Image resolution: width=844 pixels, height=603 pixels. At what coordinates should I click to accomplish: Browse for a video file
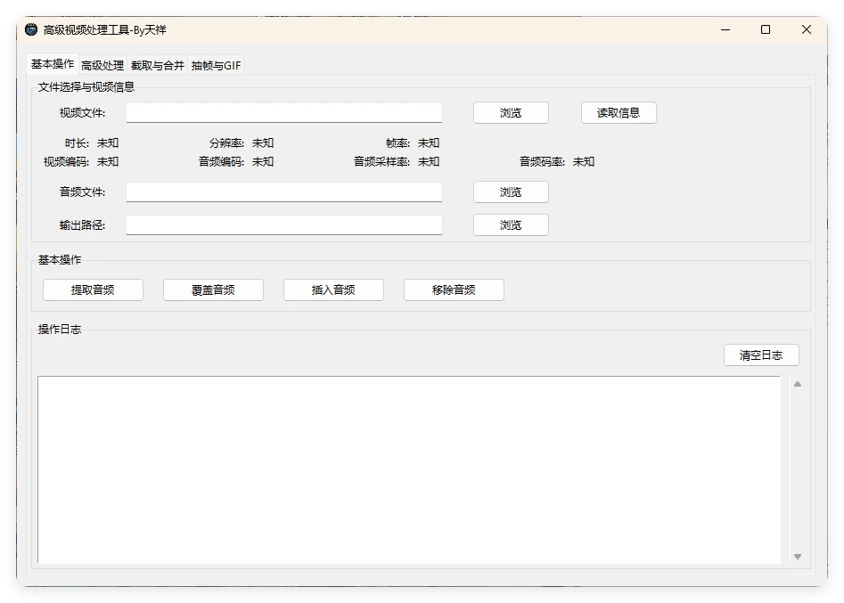pos(510,112)
